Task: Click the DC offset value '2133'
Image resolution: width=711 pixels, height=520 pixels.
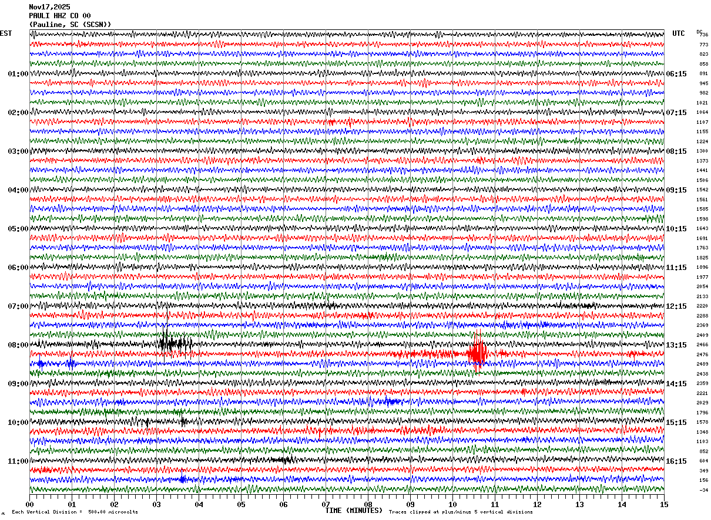Action: [702, 296]
